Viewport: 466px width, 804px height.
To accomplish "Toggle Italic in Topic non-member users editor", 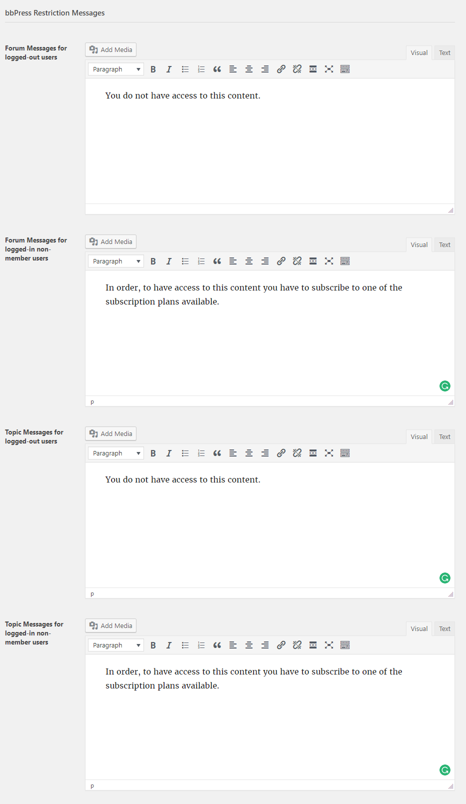I will 169,645.
